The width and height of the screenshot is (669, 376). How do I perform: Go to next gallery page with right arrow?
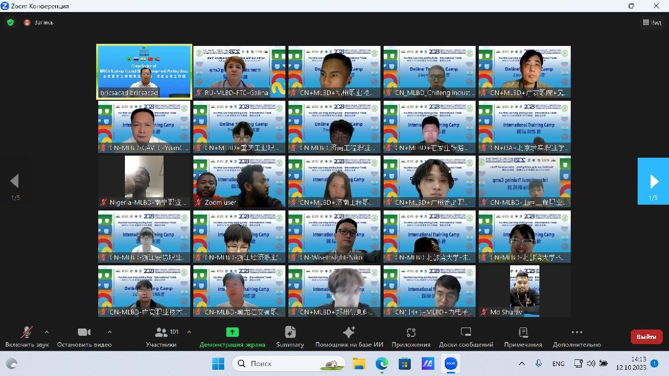(x=653, y=181)
